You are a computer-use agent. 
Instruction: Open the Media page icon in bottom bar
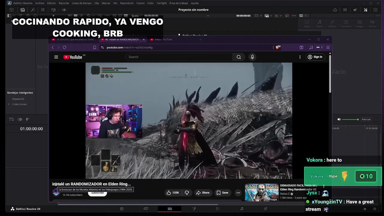tap(122, 209)
